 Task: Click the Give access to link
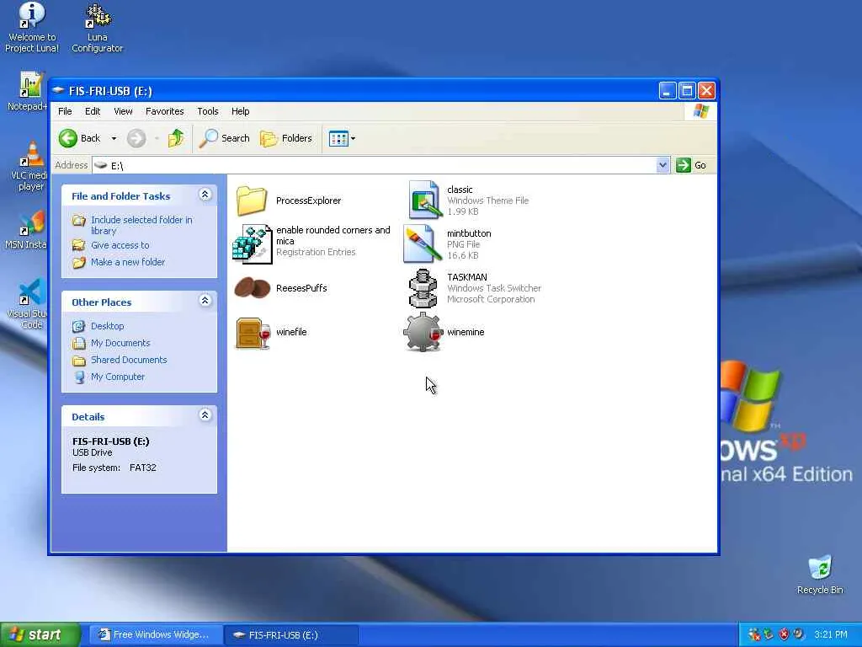coord(120,245)
